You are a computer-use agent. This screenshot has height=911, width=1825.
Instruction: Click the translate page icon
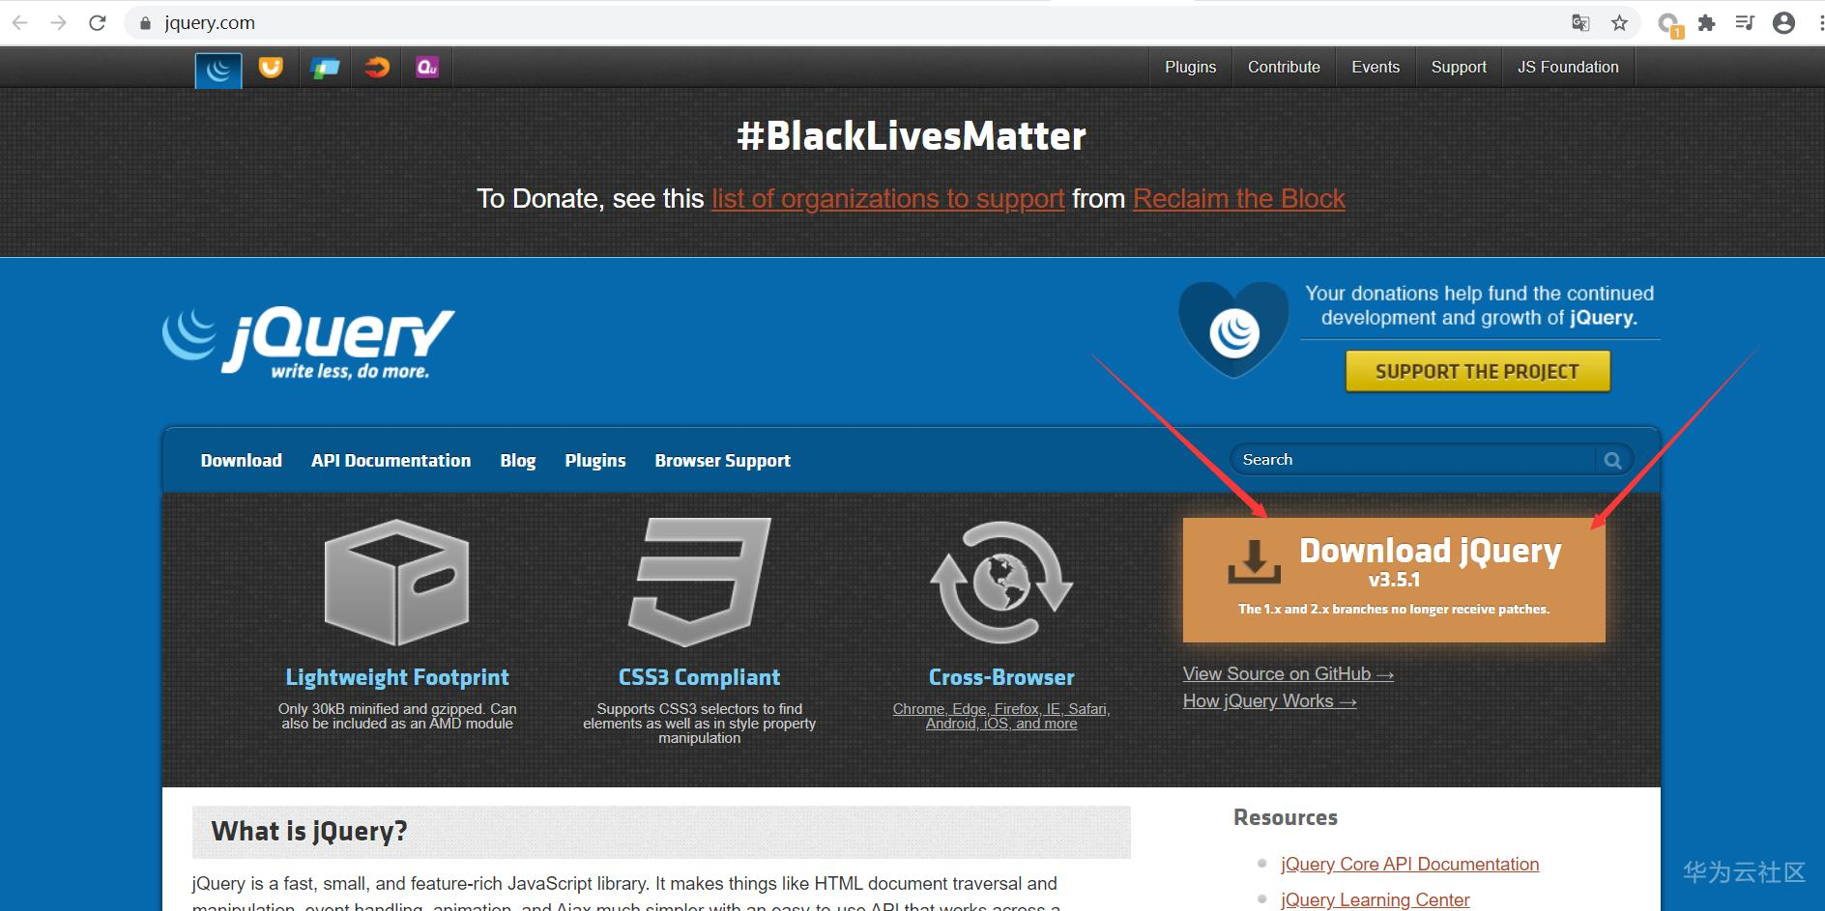pos(1580,23)
